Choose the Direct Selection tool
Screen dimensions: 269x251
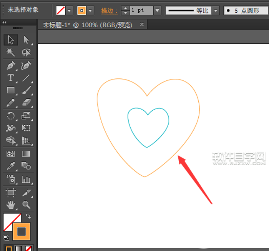(26, 40)
